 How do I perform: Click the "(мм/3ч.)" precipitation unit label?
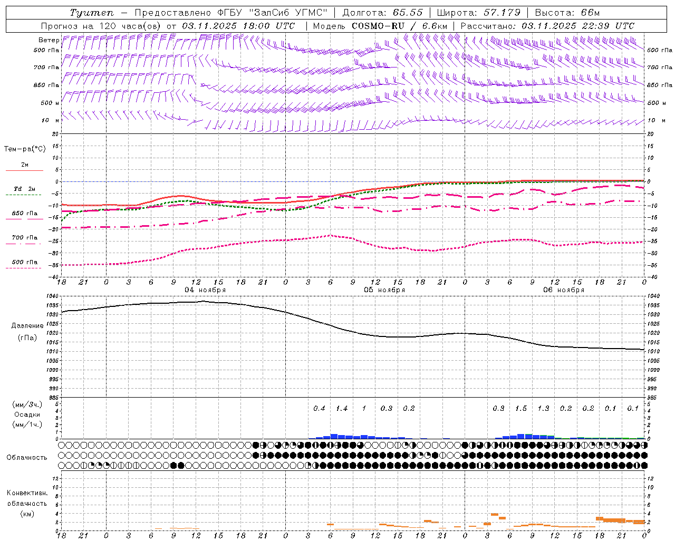pos(27,404)
